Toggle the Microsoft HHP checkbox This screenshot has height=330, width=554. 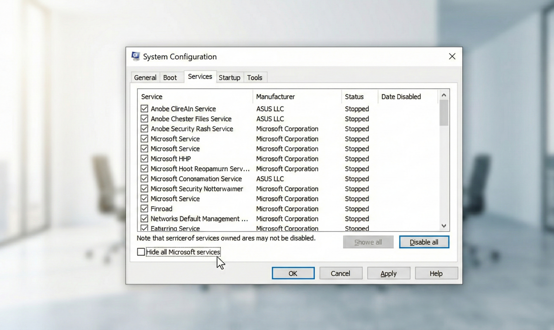(144, 159)
